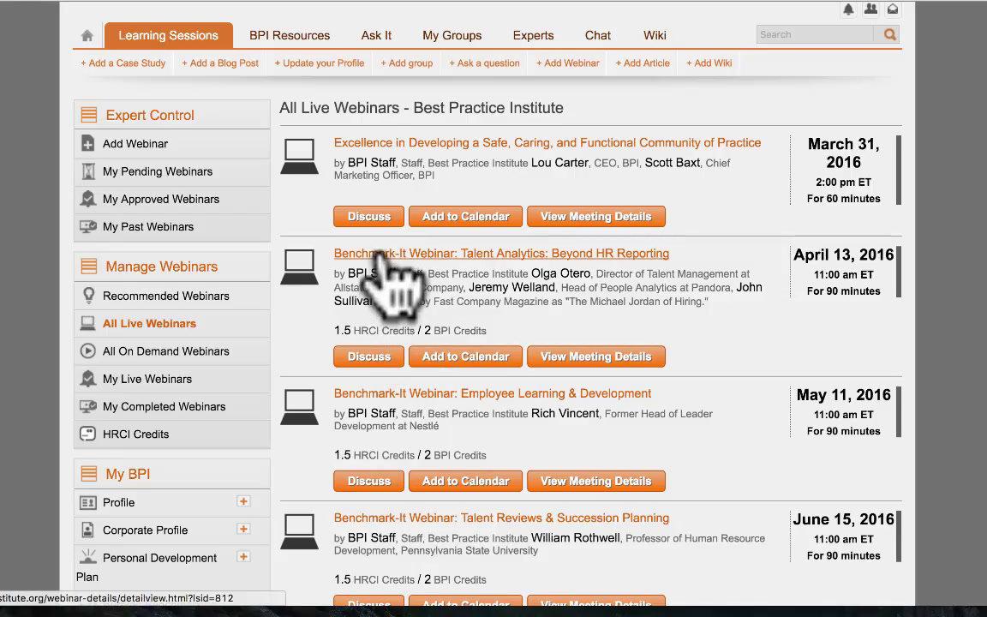Click the My Completed Webinars icon
Screen dimensions: 987x617
tap(88, 407)
